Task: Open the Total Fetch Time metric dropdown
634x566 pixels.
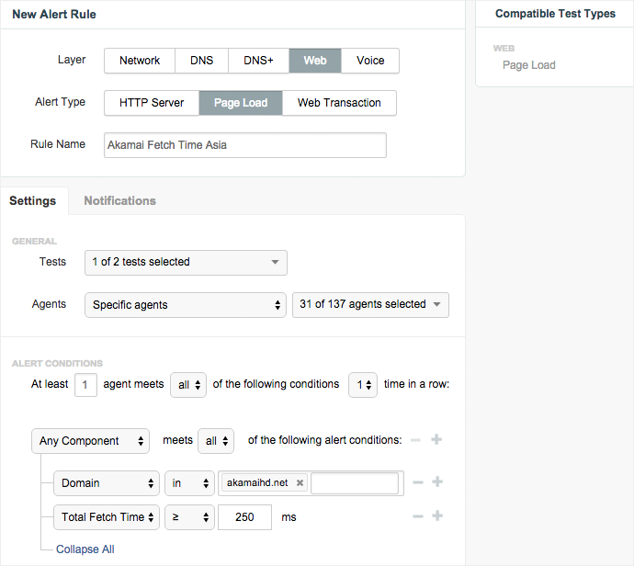Action: point(107,517)
